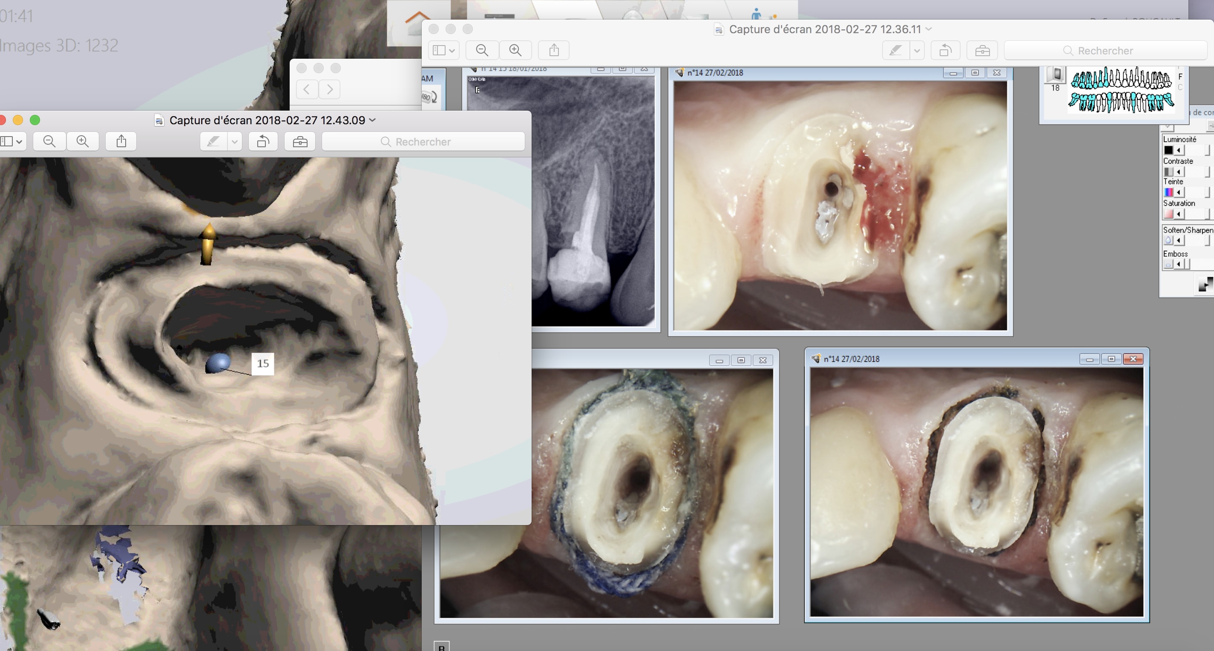This screenshot has height=651, width=1214.
Task: Decrease Contraste with left arrow
Action: (x=1179, y=172)
